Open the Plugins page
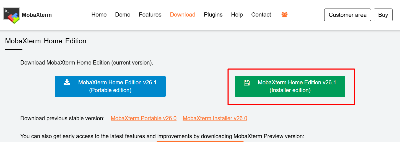The width and height of the screenshot is (400, 142). click(213, 15)
